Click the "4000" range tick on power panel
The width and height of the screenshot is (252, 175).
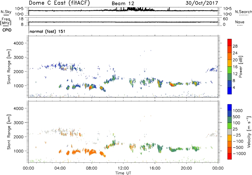19,43
